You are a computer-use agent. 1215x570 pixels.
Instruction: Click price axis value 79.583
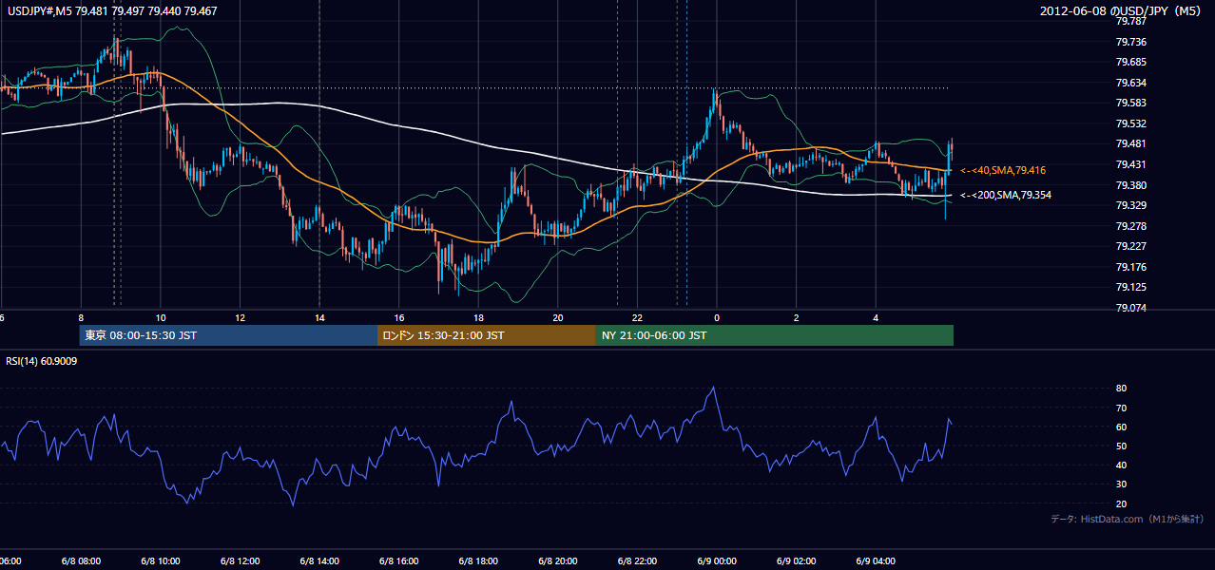click(x=1130, y=103)
